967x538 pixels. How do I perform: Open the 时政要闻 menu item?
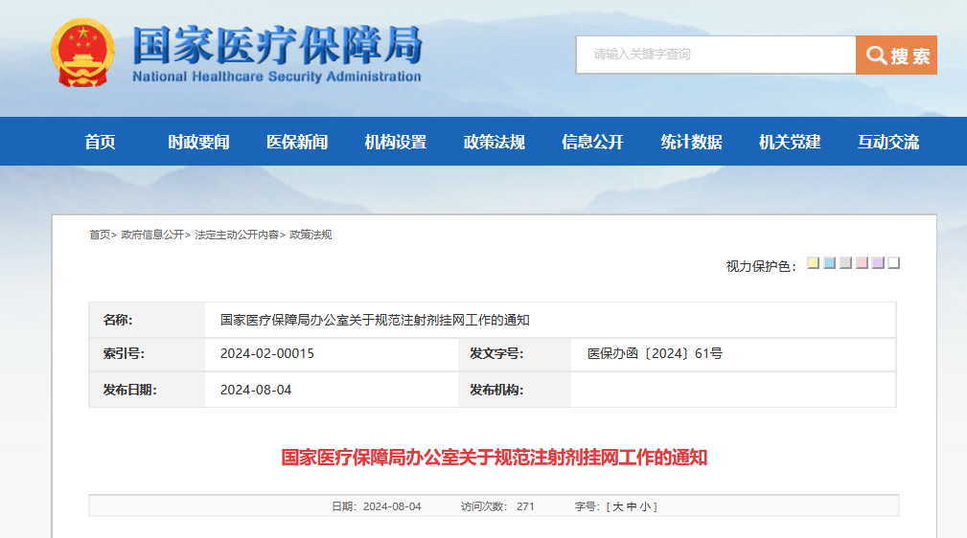198,142
